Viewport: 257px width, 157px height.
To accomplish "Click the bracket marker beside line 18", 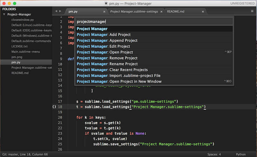I will (54, 107).
